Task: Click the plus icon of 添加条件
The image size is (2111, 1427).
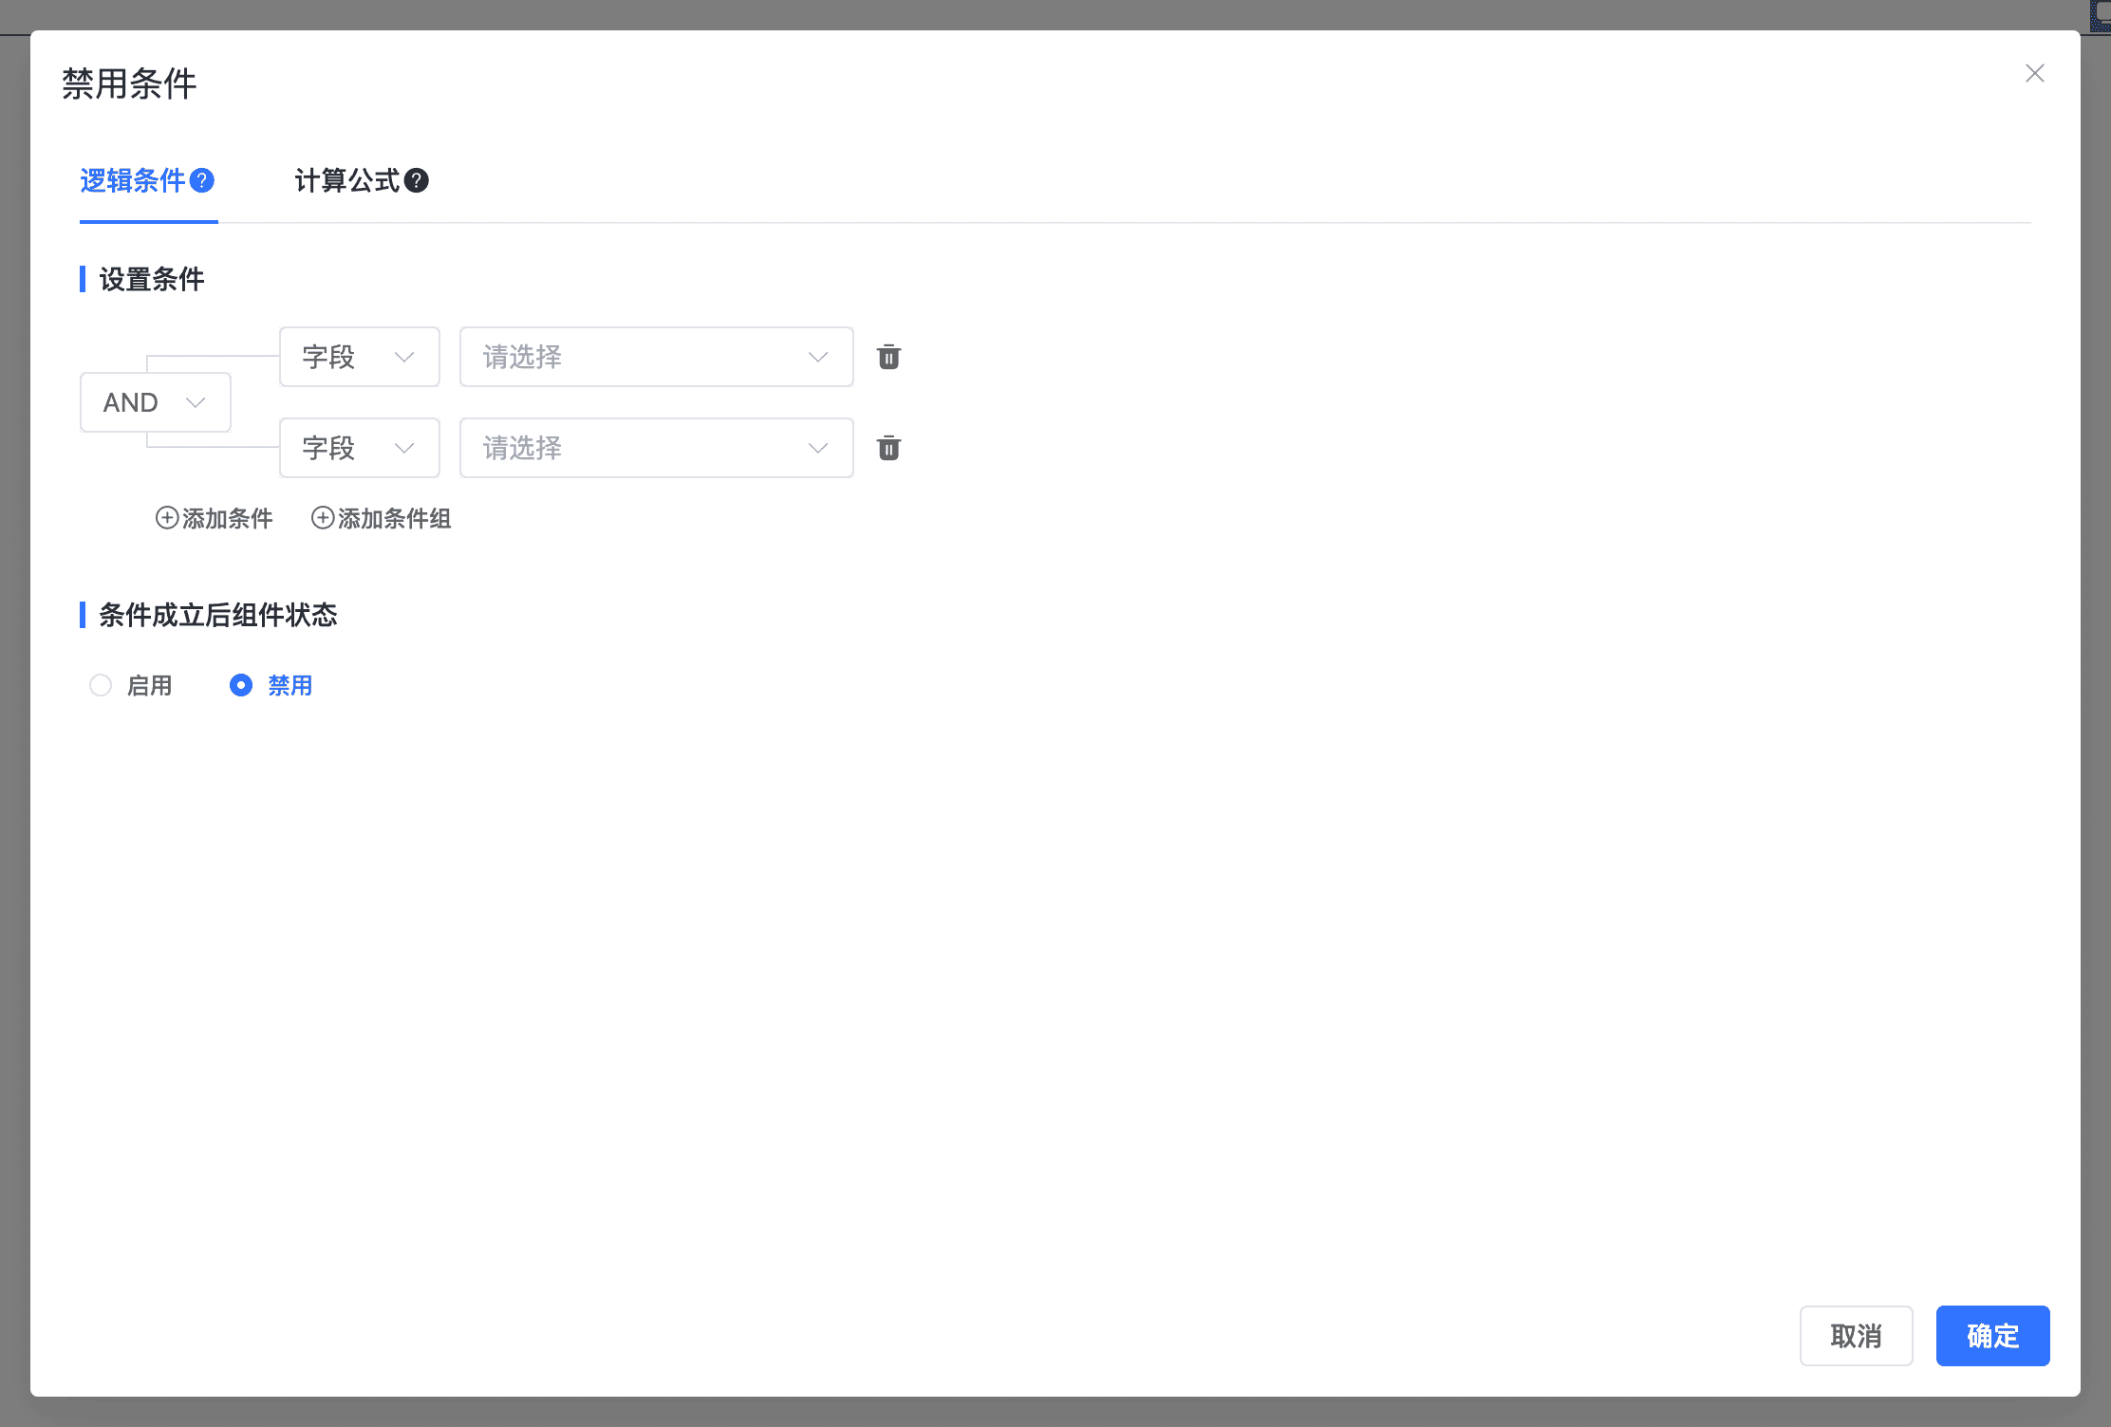Action: [167, 518]
